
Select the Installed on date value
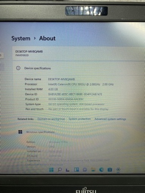coord(55,151)
